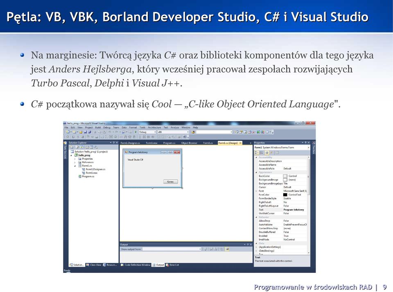Click the Save floppy disk icon
The width and height of the screenshot is (393, 292).
pos(85,132)
